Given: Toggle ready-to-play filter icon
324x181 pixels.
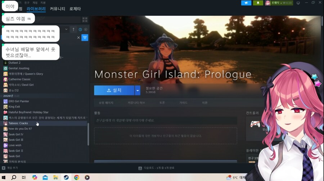Looking at the screenshot, I should pyautogui.click(x=86, y=30).
